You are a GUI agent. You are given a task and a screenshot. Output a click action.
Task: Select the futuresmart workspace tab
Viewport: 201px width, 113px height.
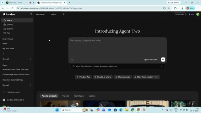41,14
